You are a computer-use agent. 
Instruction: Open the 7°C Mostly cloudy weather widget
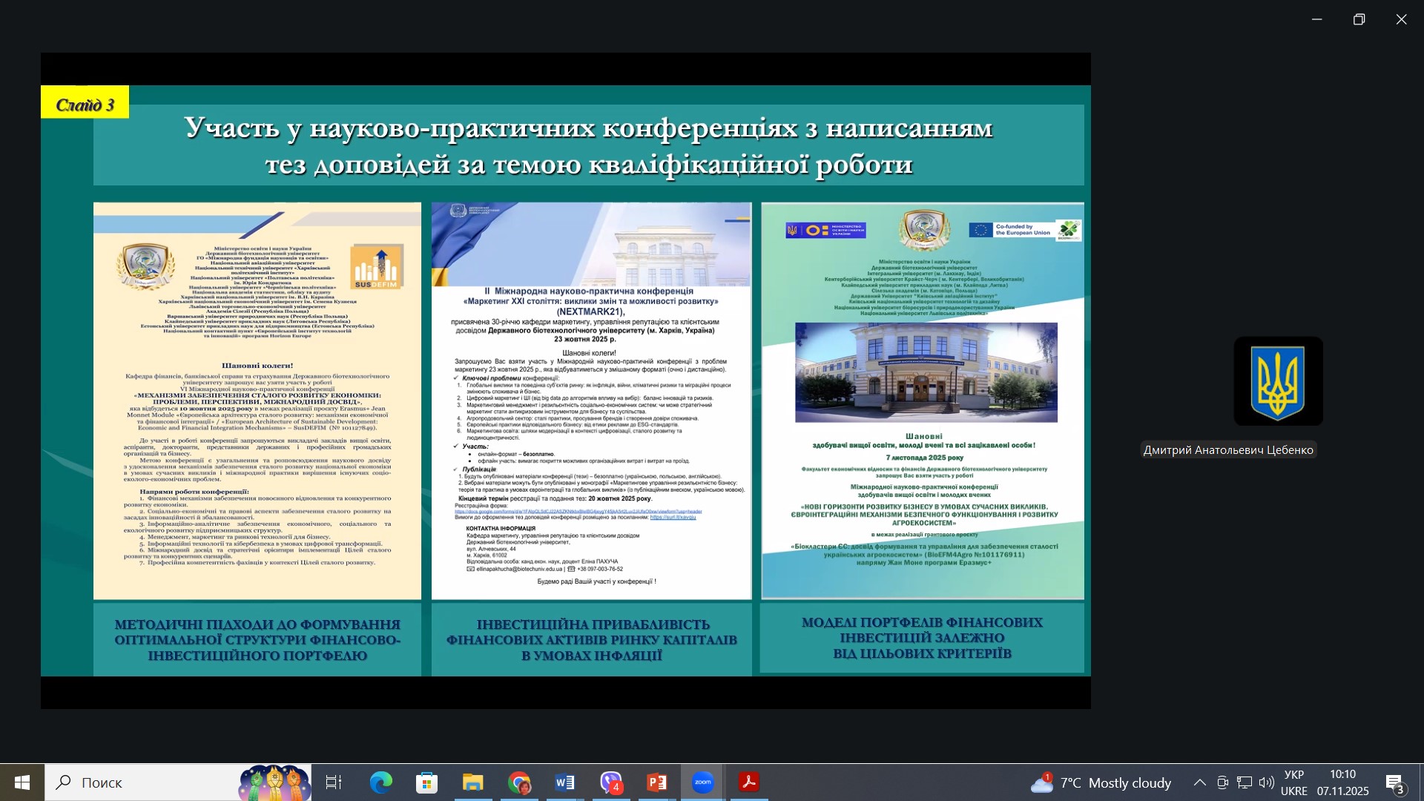[x=1101, y=782]
